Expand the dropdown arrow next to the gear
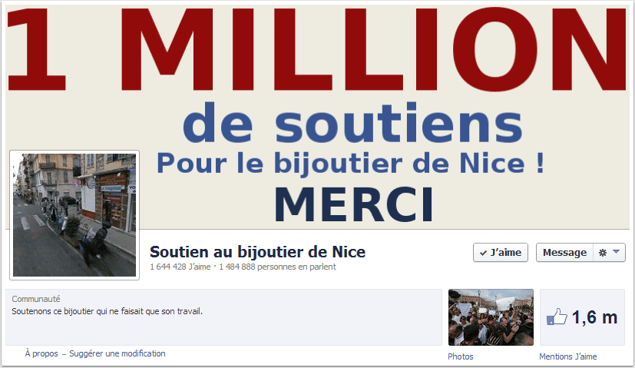Viewport: 635px width, 368px height. (x=616, y=252)
